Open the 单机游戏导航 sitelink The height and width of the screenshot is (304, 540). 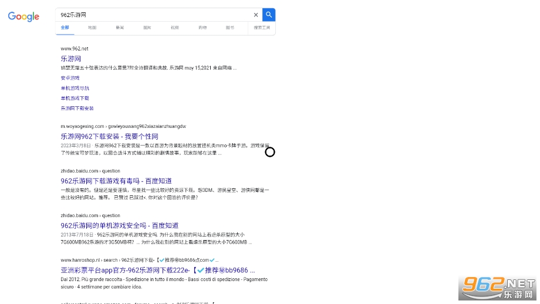[75, 88]
